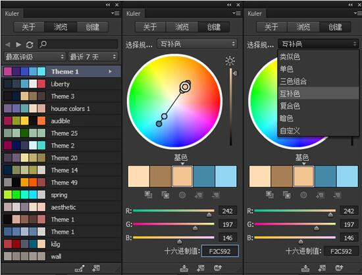Choose 单色 from the rule list
This screenshot has width=362, height=275.
pyautogui.click(x=319, y=69)
